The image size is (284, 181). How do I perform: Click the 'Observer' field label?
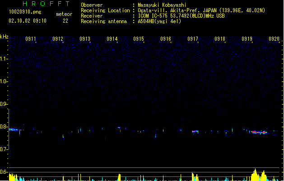92,5
